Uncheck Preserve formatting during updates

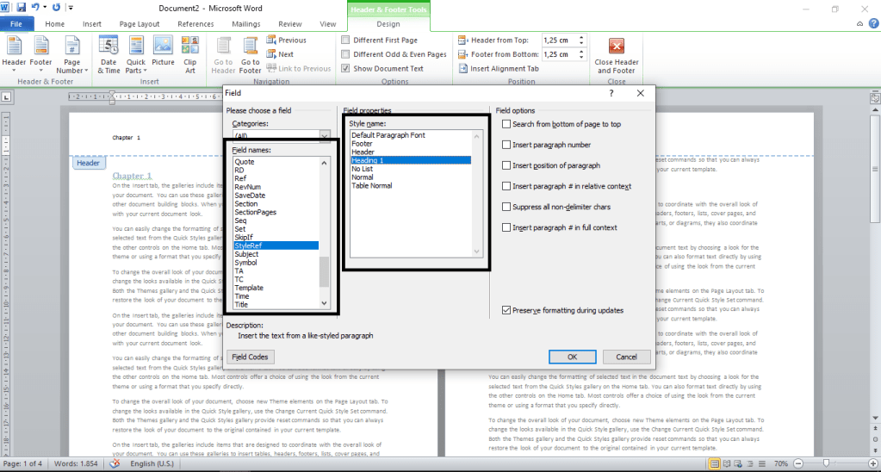pos(507,310)
